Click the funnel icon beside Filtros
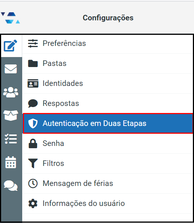194x223 pixels. 33,163
